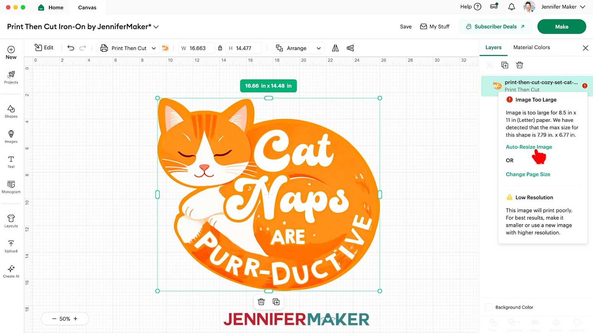The width and height of the screenshot is (593, 333).
Task: Open Subscriber Deals link
Action: pos(495,26)
